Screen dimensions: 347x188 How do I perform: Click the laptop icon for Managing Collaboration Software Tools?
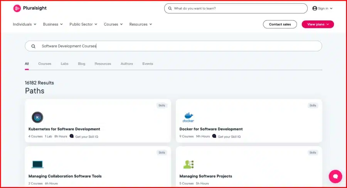(x=37, y=165)
